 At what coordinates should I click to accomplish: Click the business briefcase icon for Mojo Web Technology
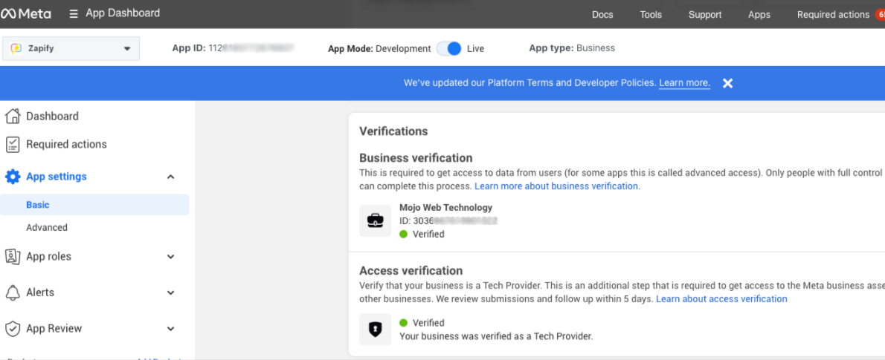pos(375,221)
